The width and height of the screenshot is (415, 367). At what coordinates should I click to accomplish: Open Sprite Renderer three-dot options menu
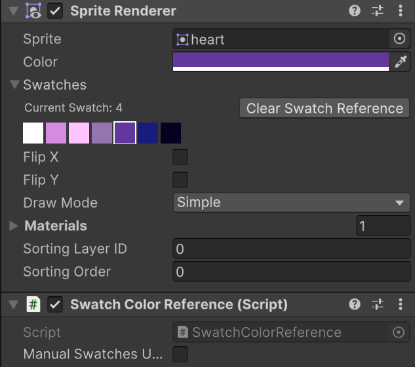click(x=401, y=11)
